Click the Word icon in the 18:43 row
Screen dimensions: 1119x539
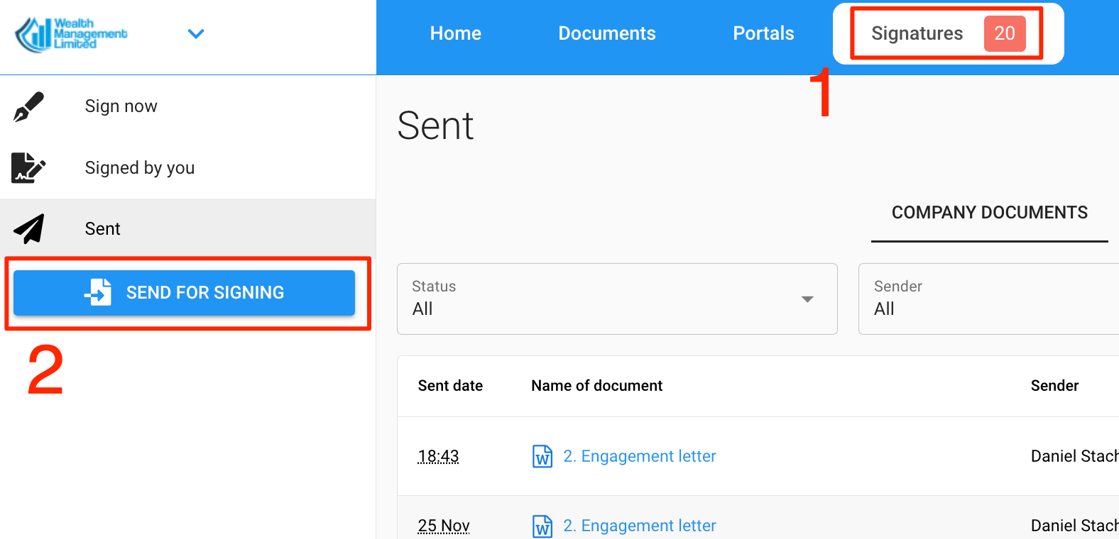(x=542, y=457)
